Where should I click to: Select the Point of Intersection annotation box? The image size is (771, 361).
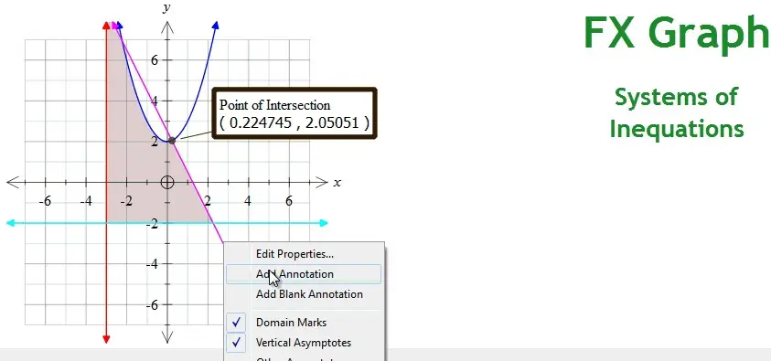tap(294, 113)
